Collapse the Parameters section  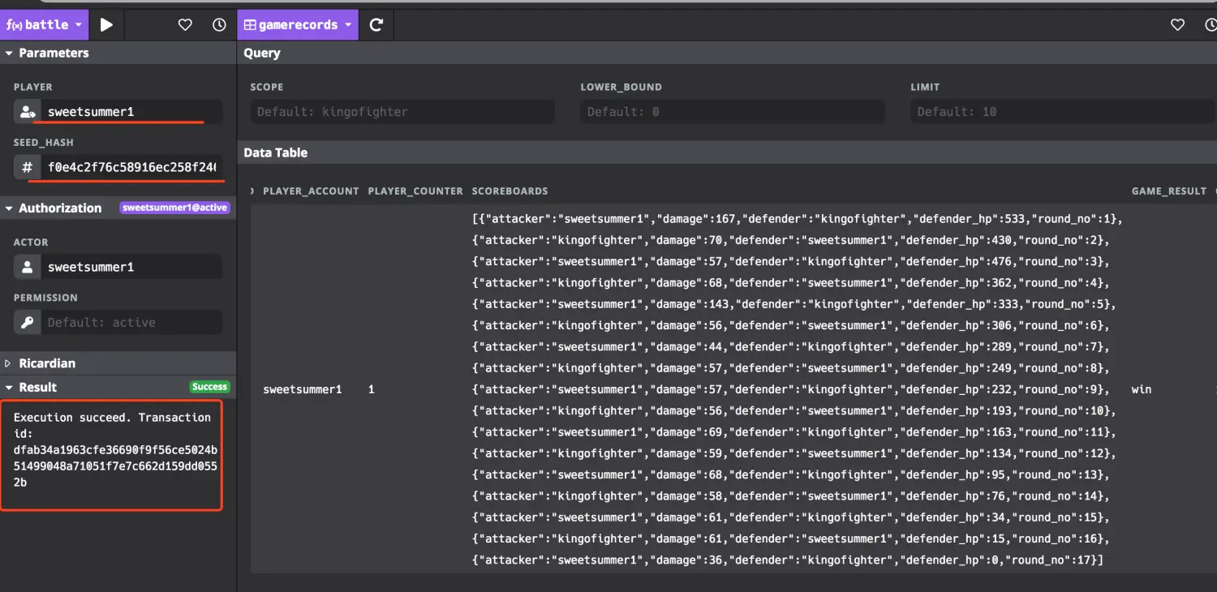(x=10, y=54)
